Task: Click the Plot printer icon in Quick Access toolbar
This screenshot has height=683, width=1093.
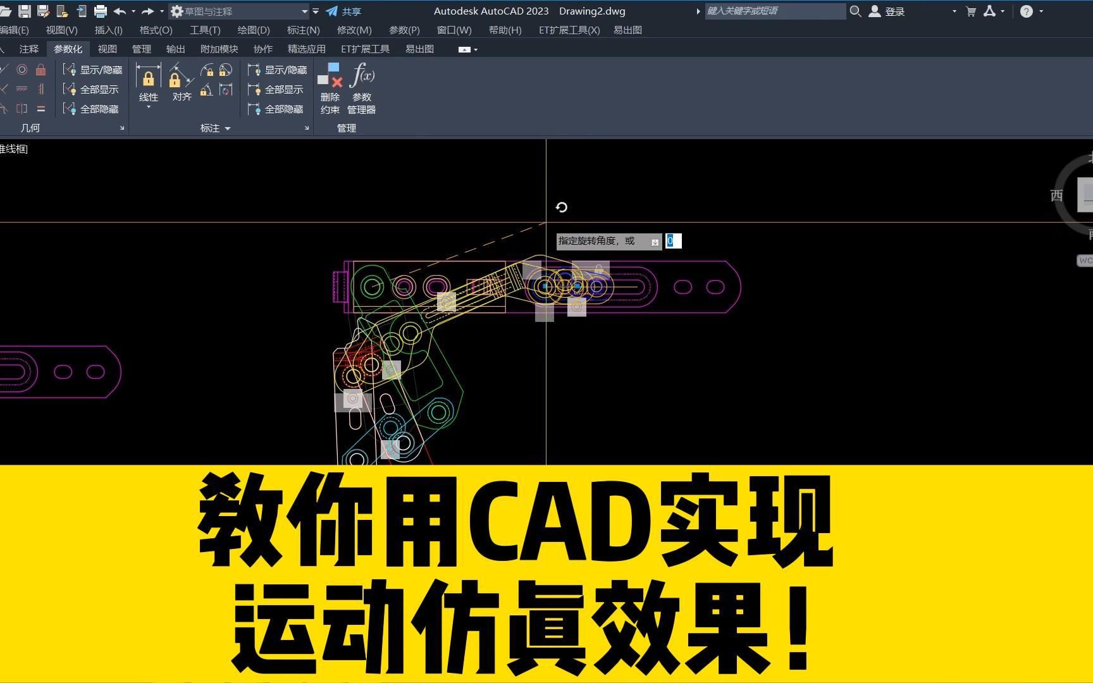Action: (99, 11)
